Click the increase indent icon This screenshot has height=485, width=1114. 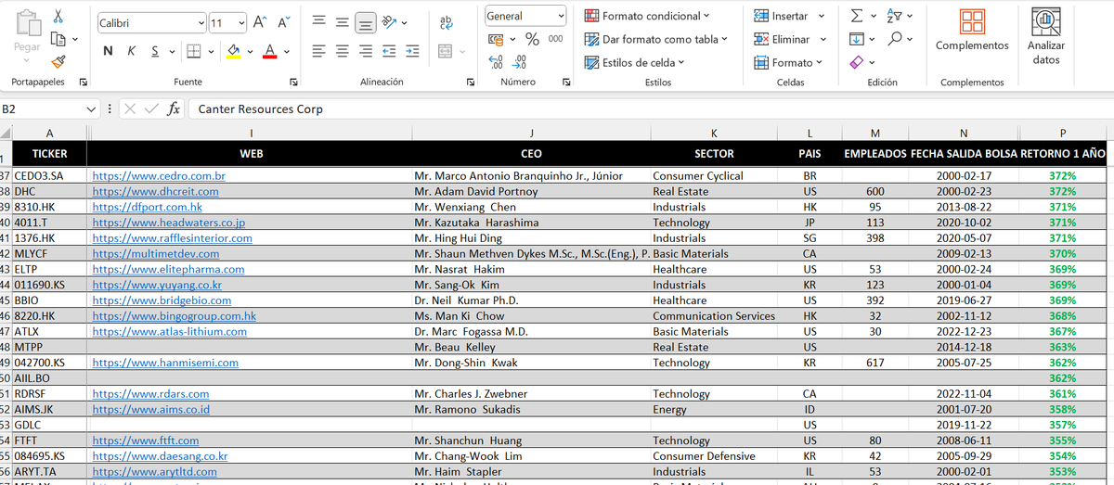click(x=410, y=51)
